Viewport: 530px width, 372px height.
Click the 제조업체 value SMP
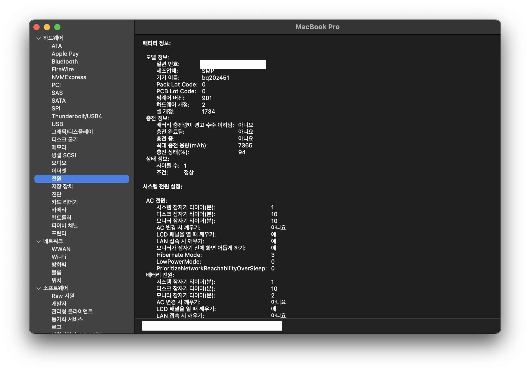click(208, 71)
